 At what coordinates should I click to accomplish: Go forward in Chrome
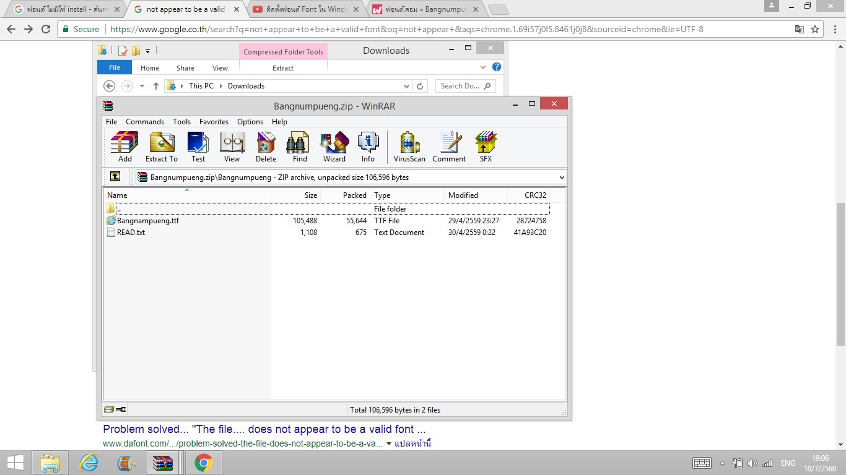28,29
